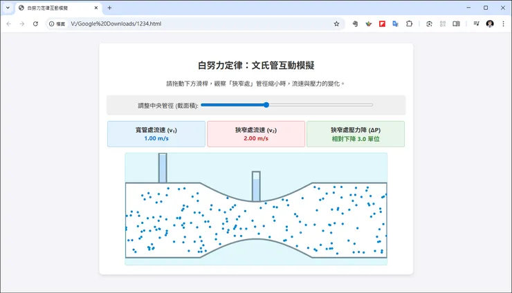The image size is (512, 293).
Task: Bookmark this page with the star icon
Action: pyautogui.click(x=336, y=23)
